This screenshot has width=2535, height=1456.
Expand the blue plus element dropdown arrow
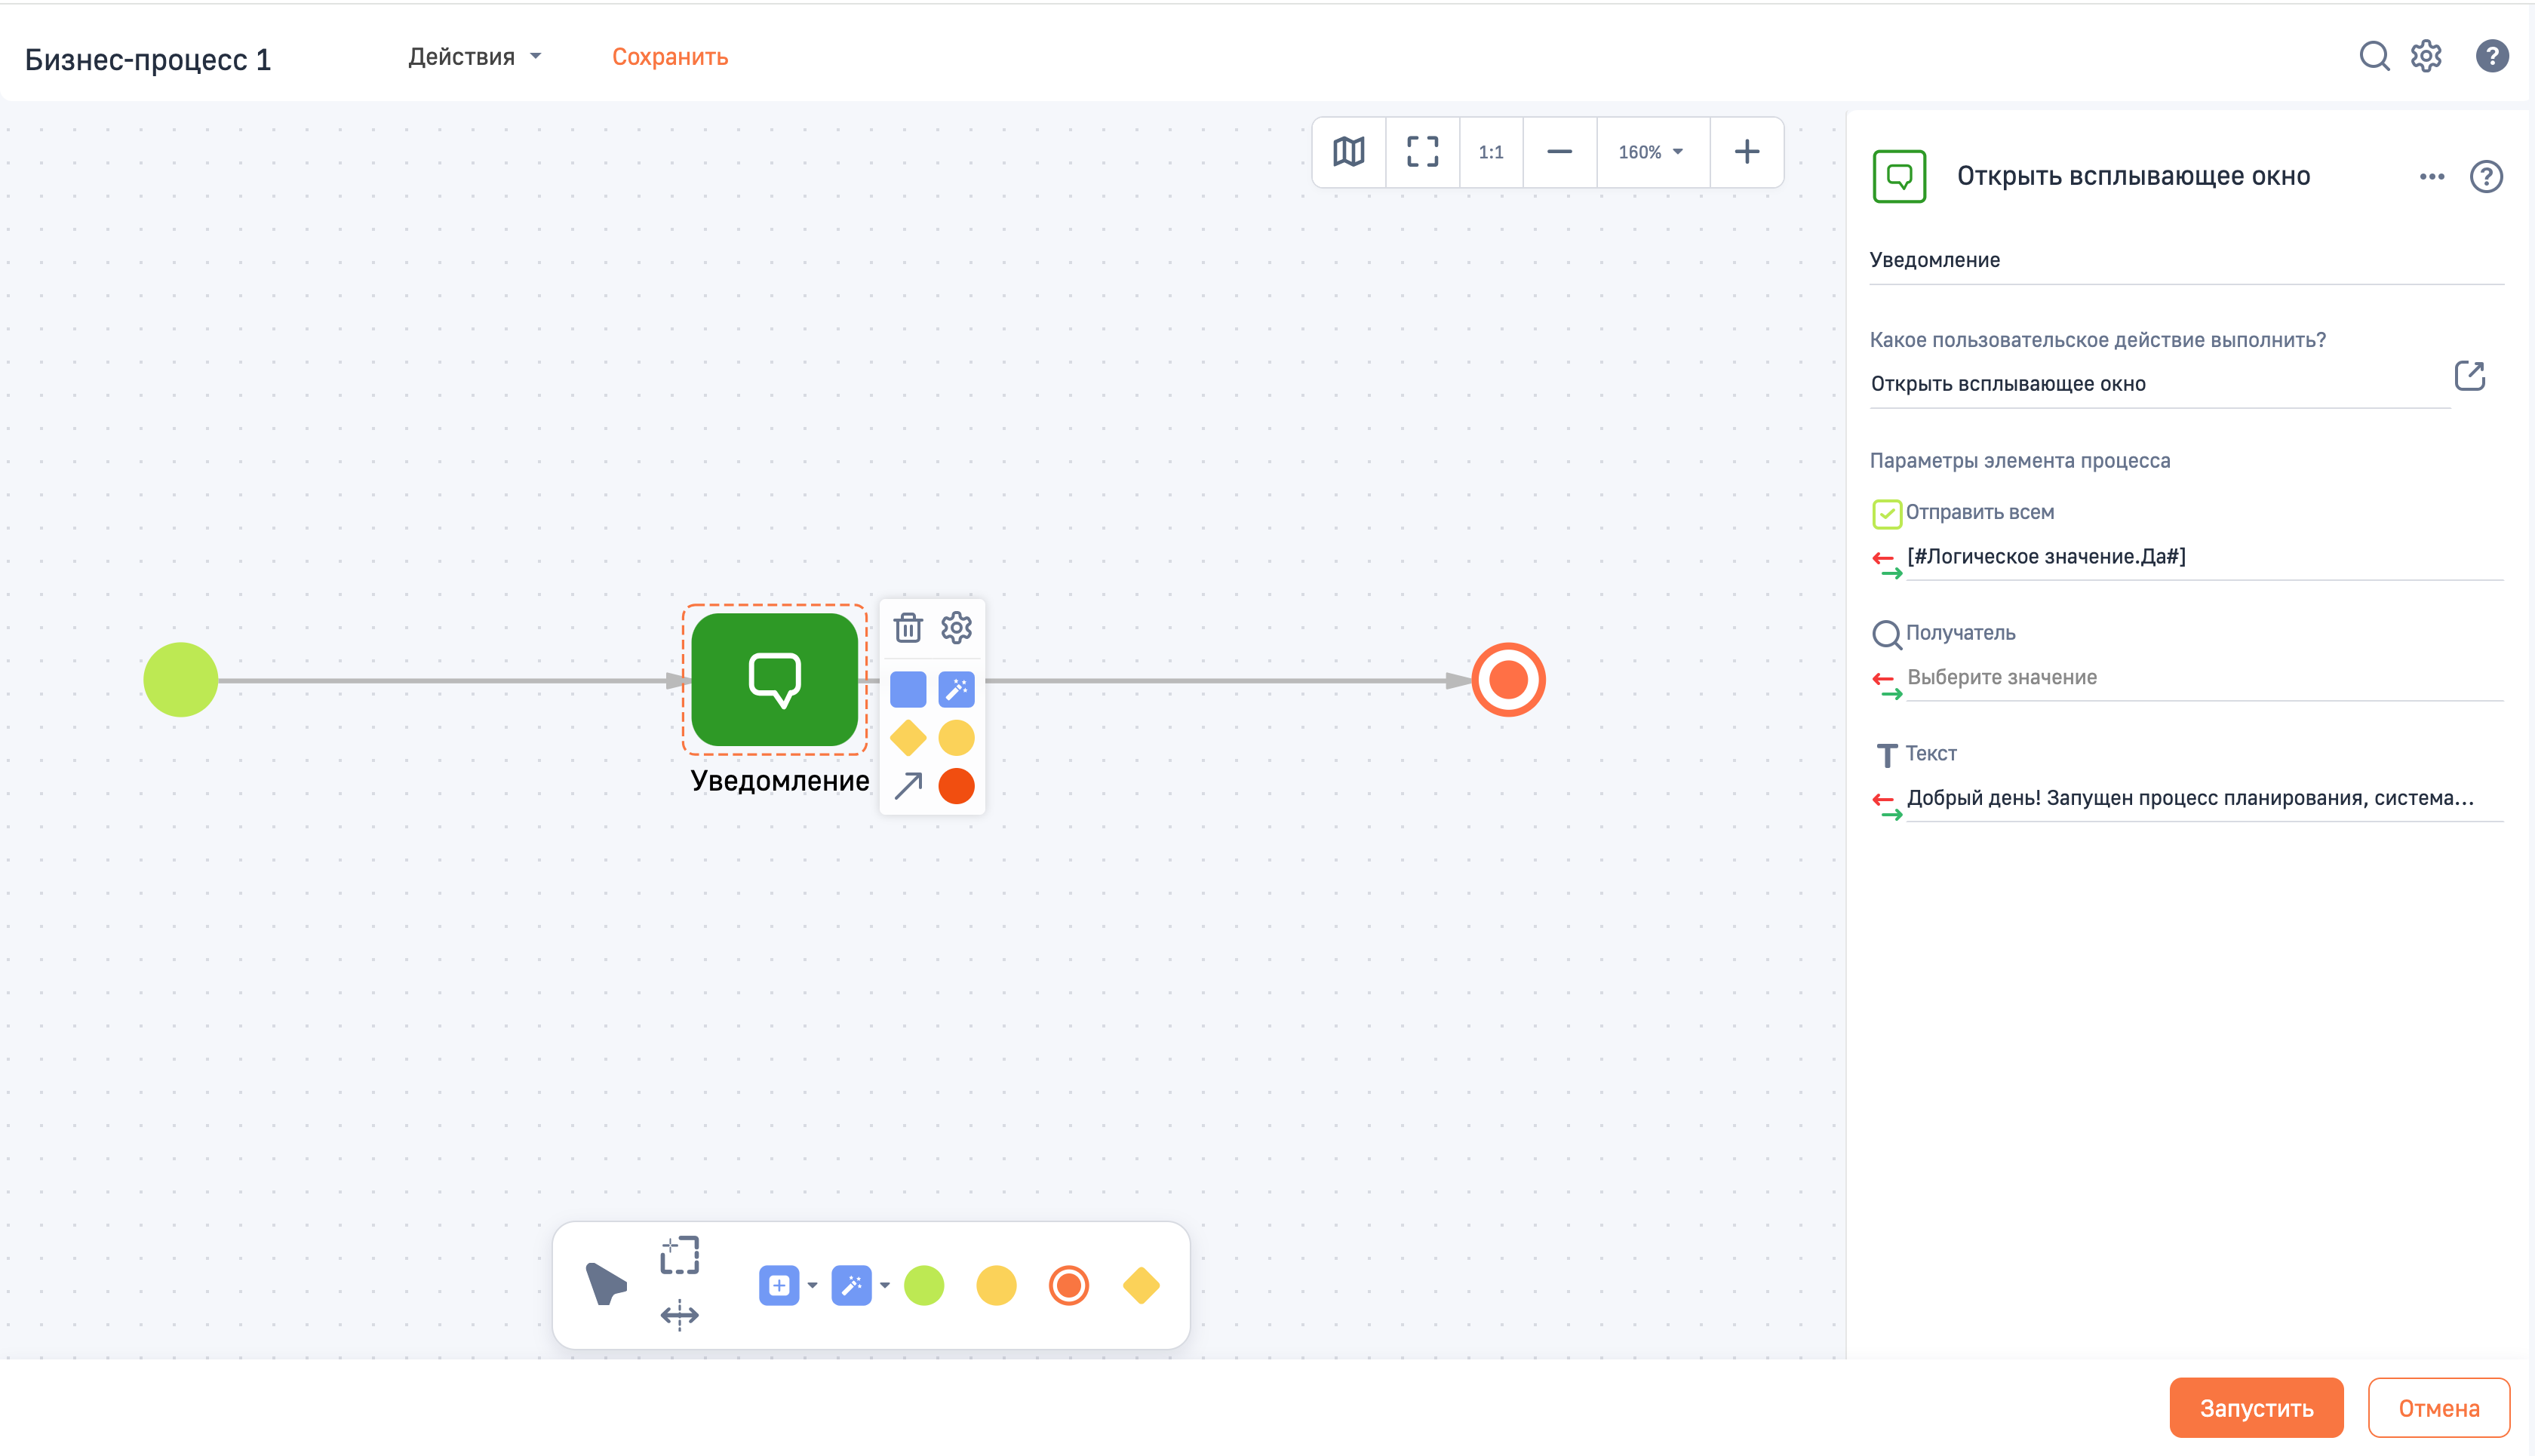(x=812, y=1286)
